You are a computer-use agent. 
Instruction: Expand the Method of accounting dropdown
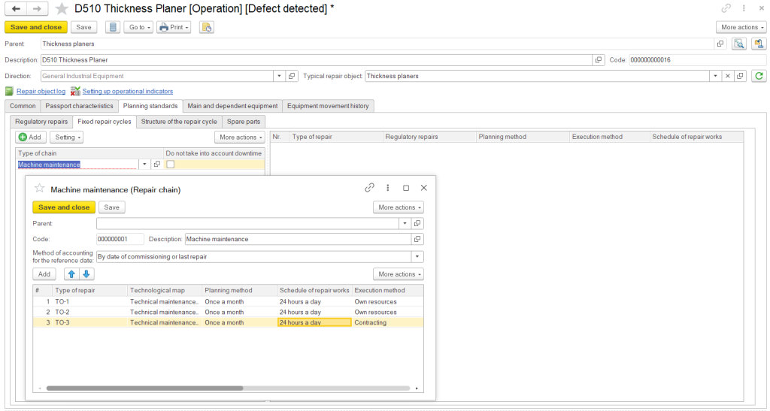(417, 256)
